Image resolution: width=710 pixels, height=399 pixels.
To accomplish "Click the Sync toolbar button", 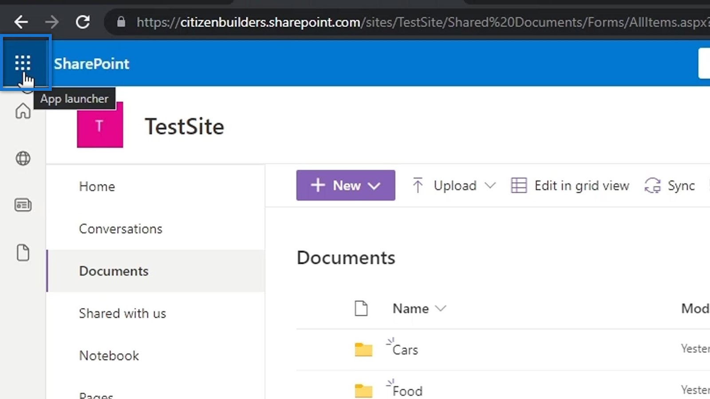I will (x=670, y=185).
